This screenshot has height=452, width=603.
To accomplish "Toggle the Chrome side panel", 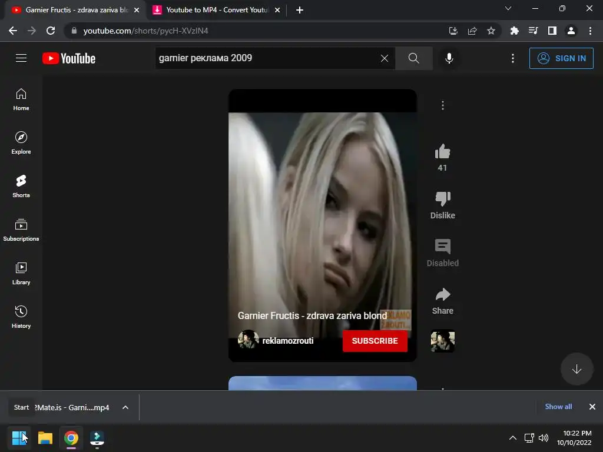I will [x=552, y=31].
